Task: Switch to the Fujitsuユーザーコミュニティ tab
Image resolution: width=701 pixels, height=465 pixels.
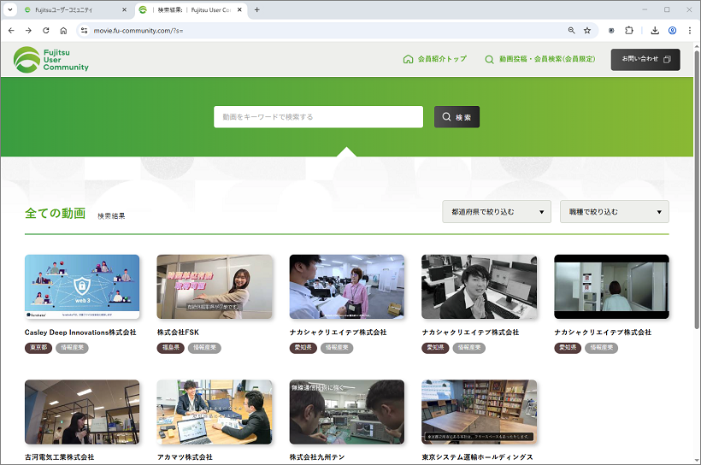Action: click(x=74, y=10)
